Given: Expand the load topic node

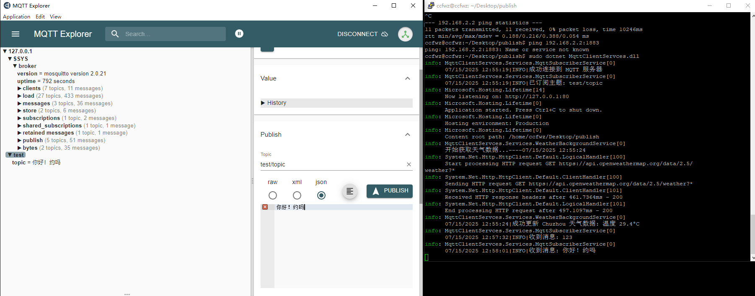Looking at the screenshot, I should coord(19,96).
